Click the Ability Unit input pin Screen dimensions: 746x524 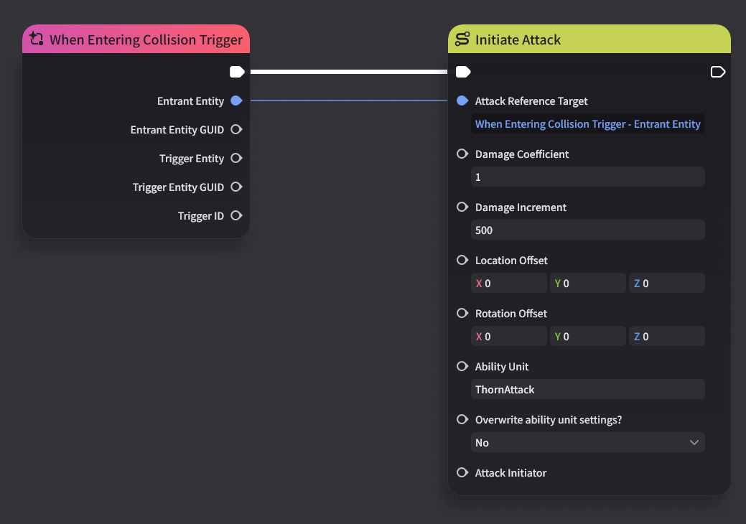click(462, 366)
